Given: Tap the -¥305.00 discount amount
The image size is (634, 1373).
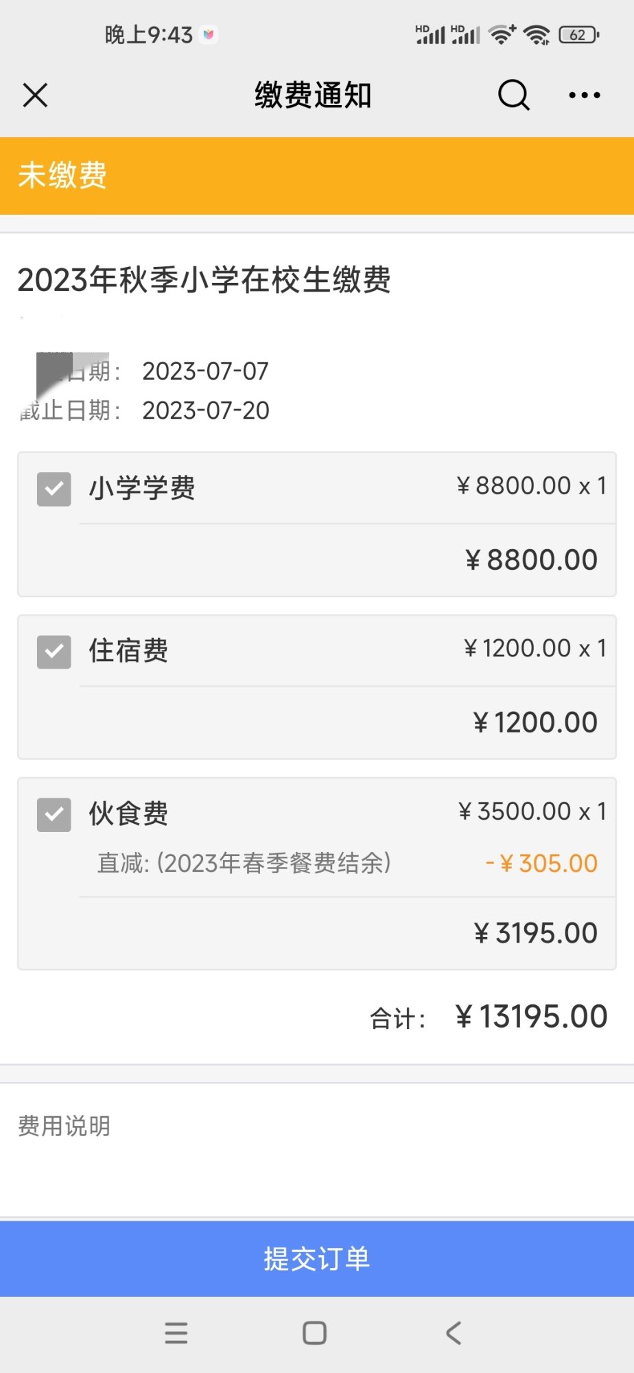Looking at the screenshot, I should click(x=541, y=863).
